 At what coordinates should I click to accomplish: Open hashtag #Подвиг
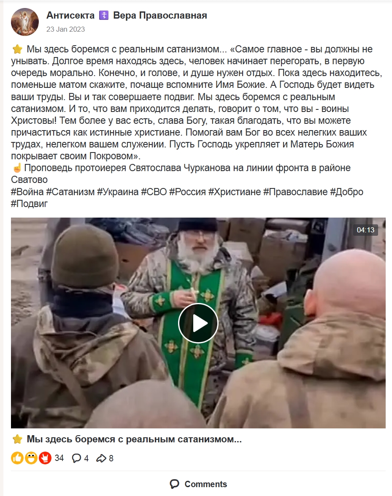[x=30, y=203]
